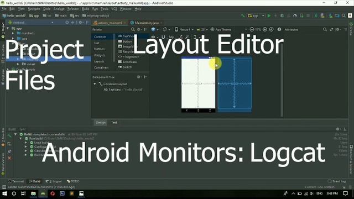Open Project panel settings gear

(80, 23)
